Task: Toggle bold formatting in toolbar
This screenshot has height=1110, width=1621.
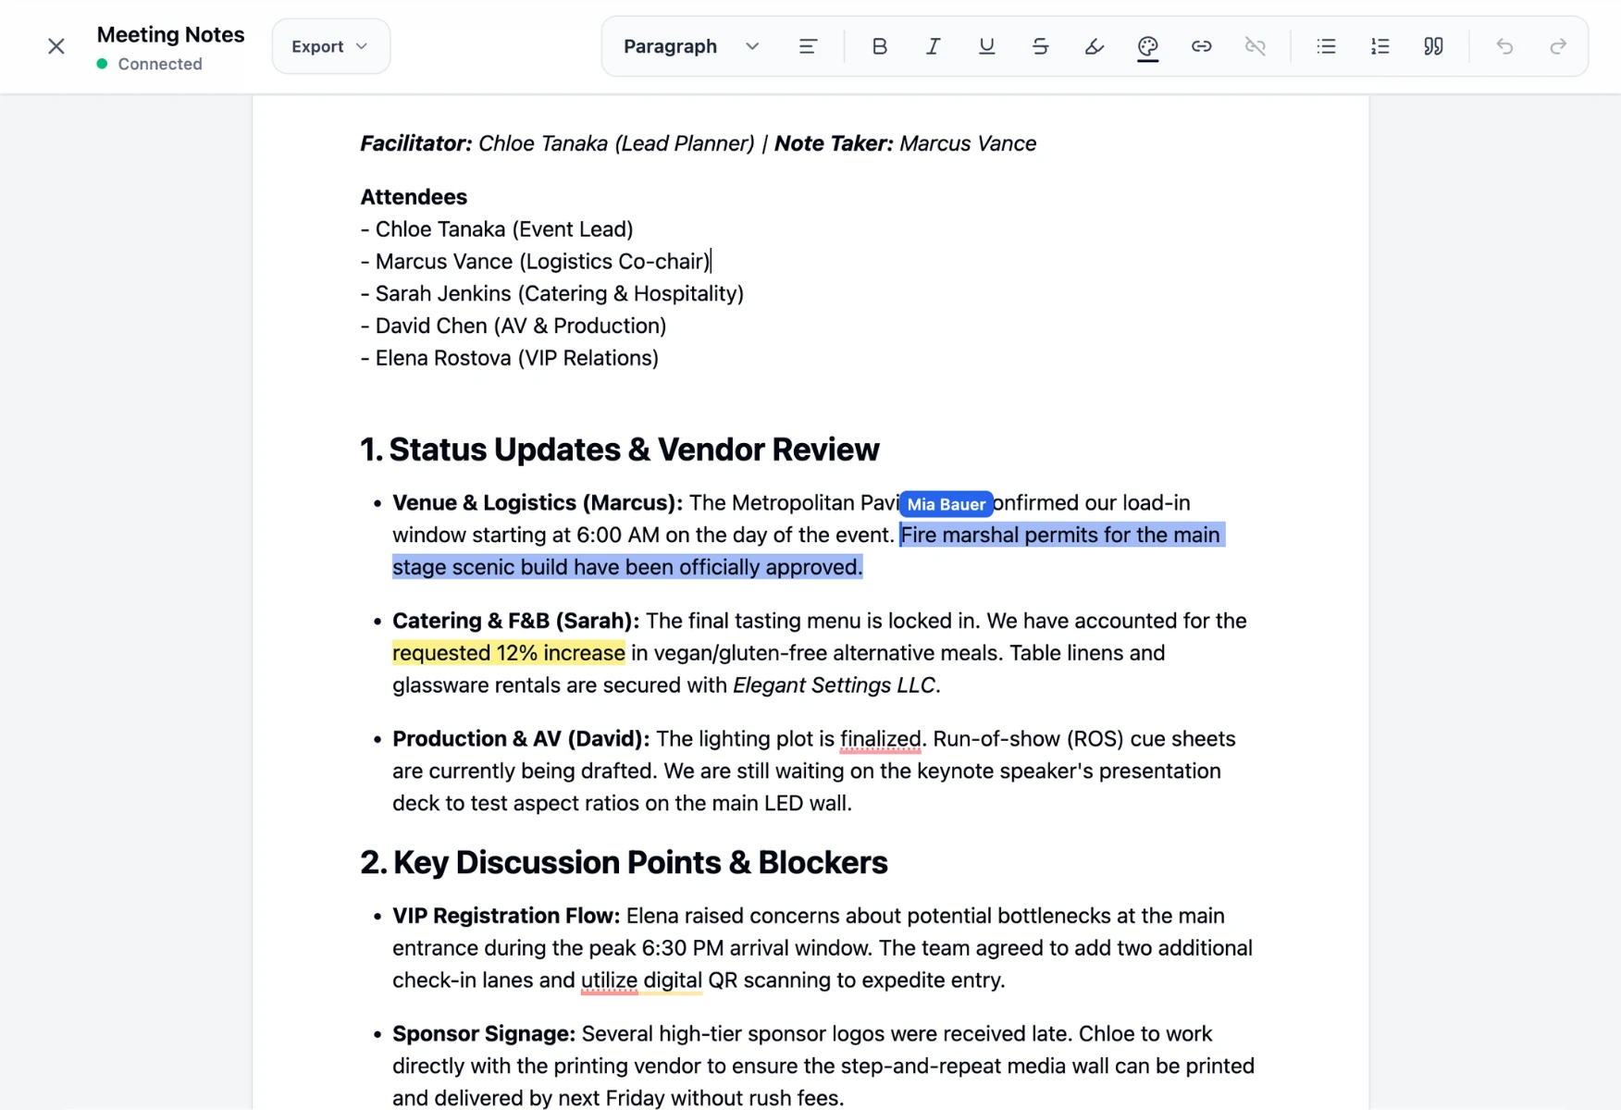Action: click(879, 46)
